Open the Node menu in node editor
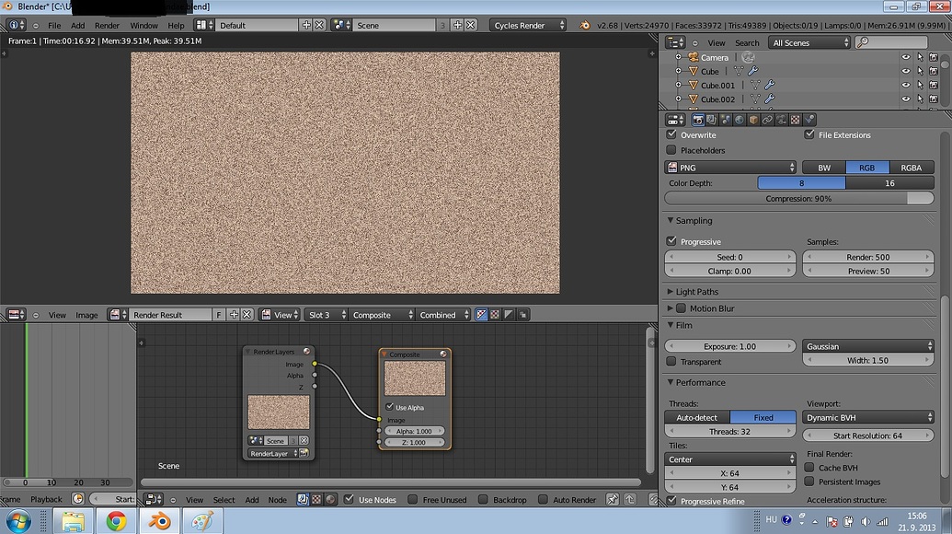 pos(278,499)
